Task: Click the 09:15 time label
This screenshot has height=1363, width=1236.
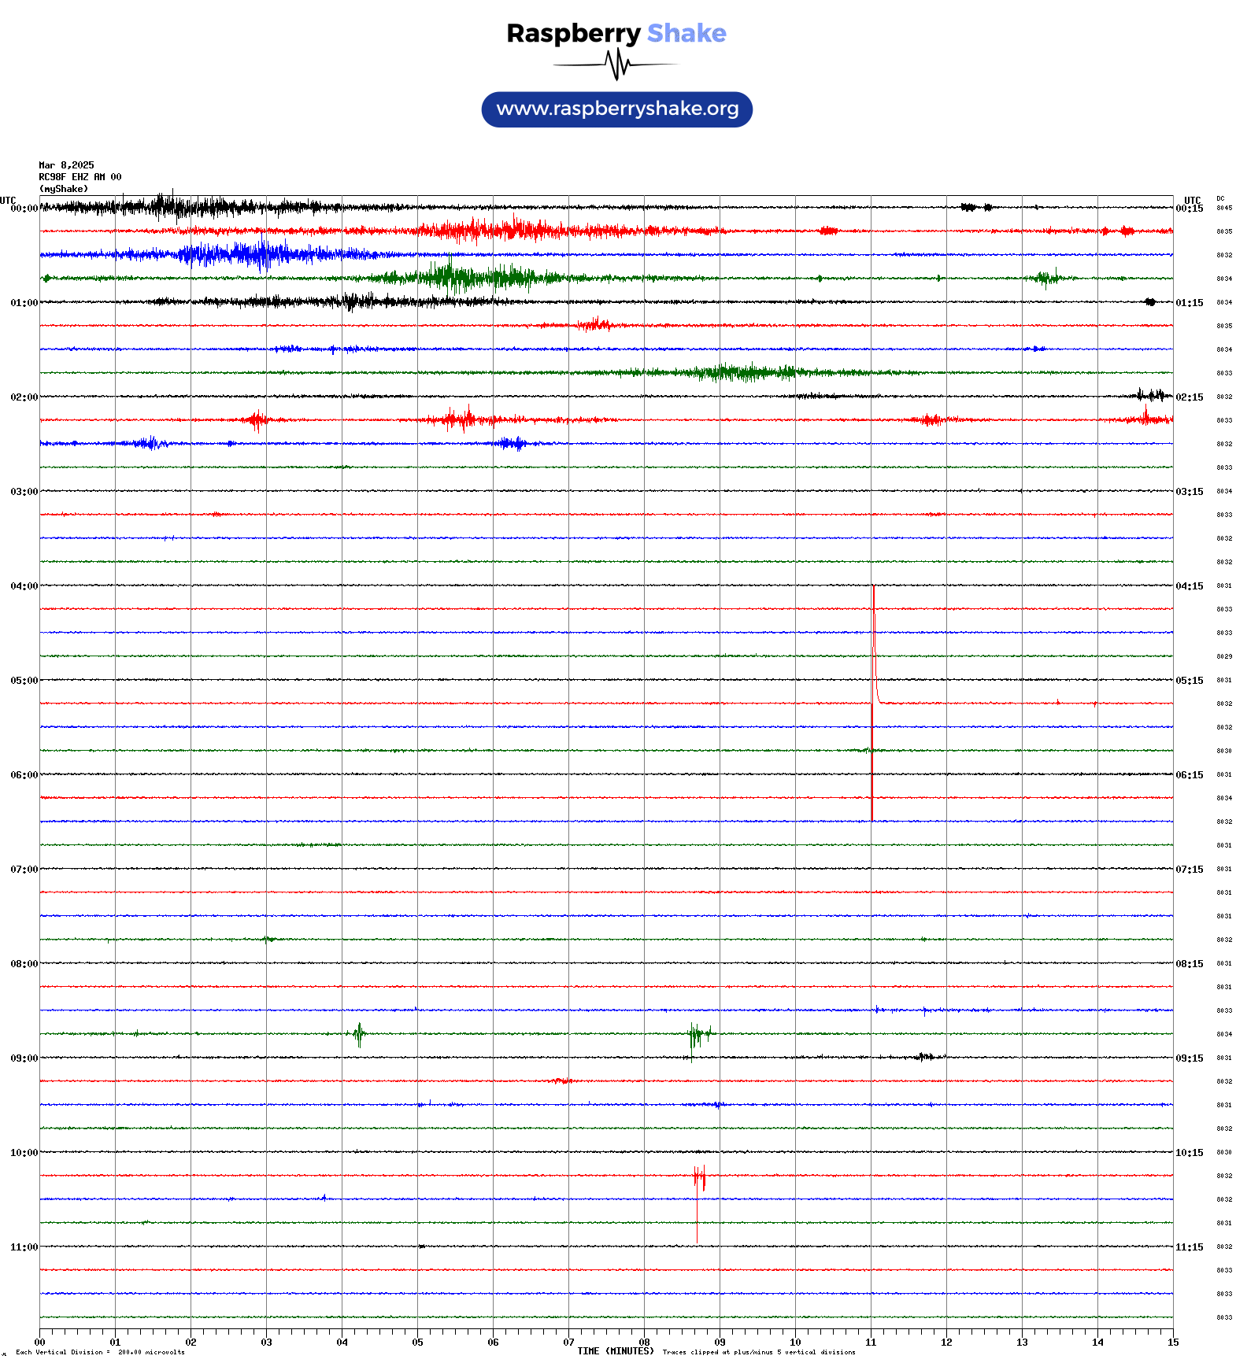Action: click(1190, 1058)
